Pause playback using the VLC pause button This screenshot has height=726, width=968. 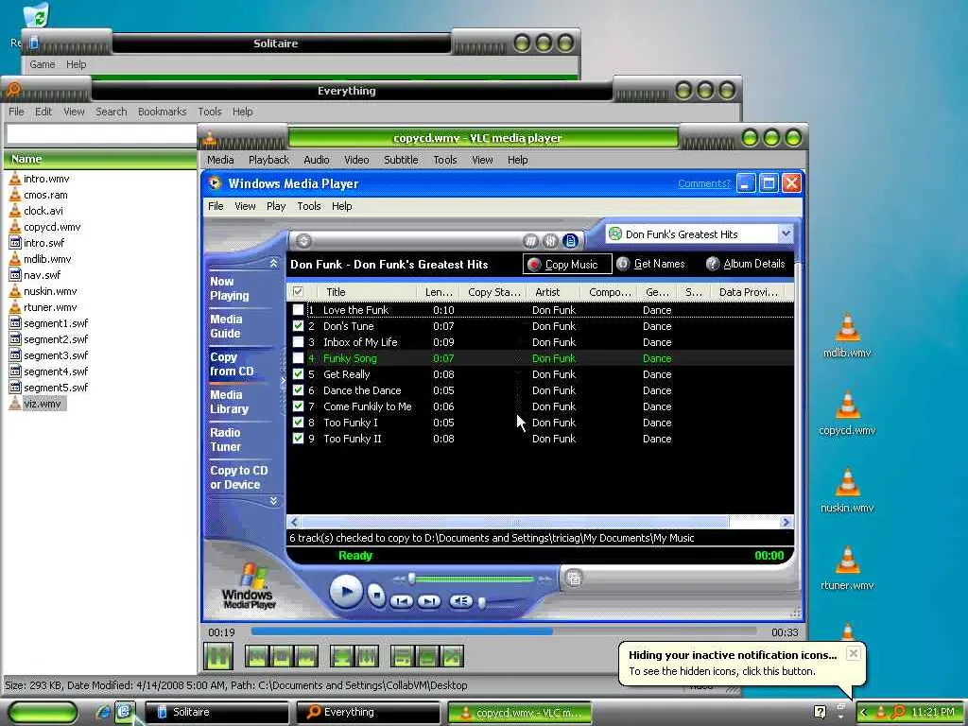point(218,656)
